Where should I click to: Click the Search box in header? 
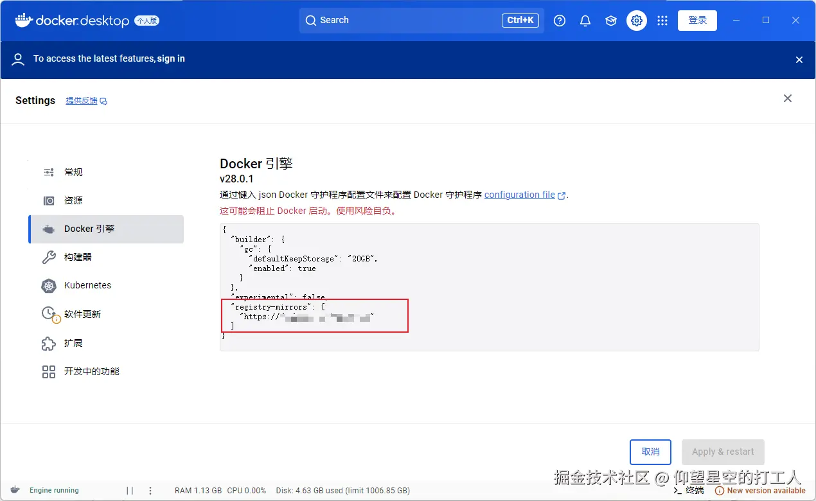(421, 21)
